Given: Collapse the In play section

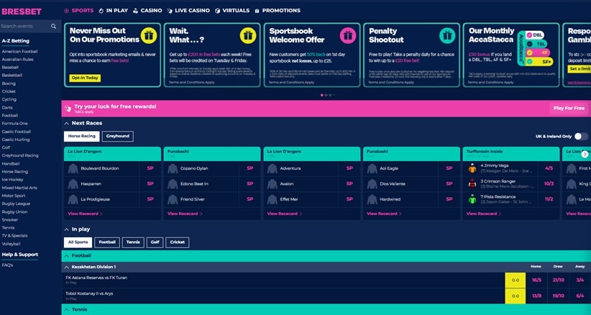Looking at the screenshot, I should pos(67,229).
